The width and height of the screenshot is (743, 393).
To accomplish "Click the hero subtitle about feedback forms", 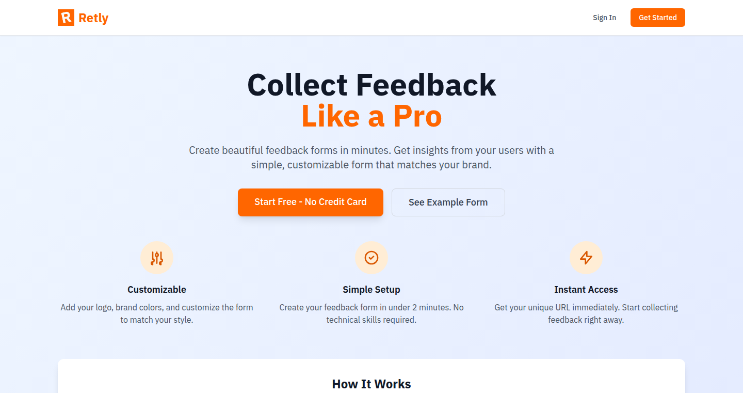I will pos(372,158).
